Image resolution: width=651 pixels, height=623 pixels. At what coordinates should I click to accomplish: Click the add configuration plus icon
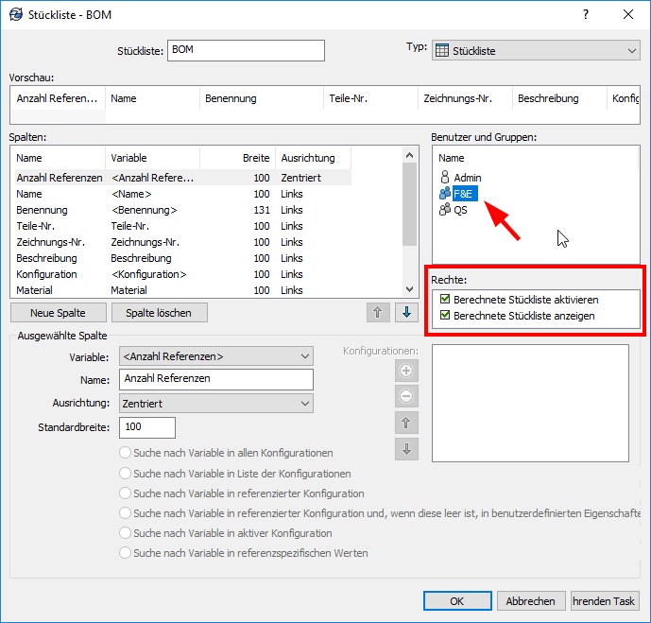[x=406, y=370]
